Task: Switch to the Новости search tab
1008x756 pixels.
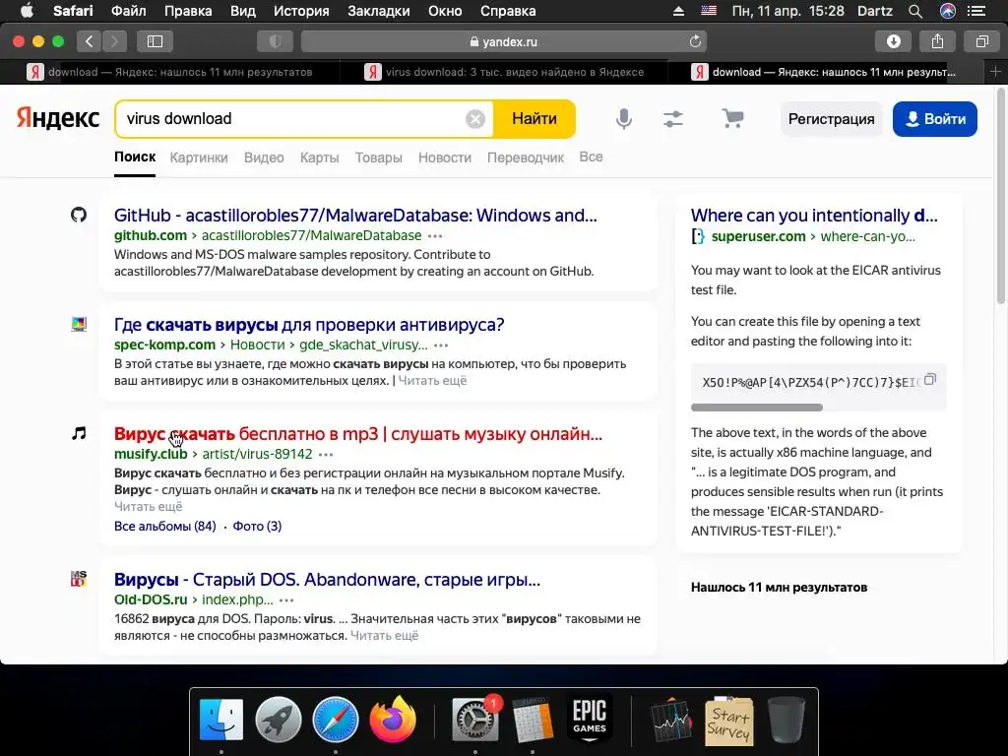Action: 445,157
